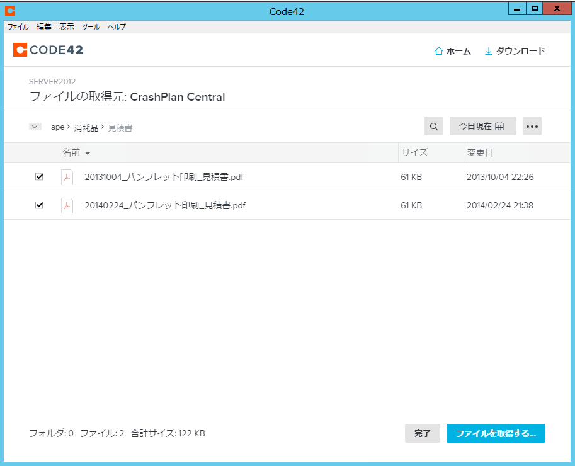
Task: Select file name 20131004_パンフレット印刷_見積書.pdf
Action: point(164,177)
